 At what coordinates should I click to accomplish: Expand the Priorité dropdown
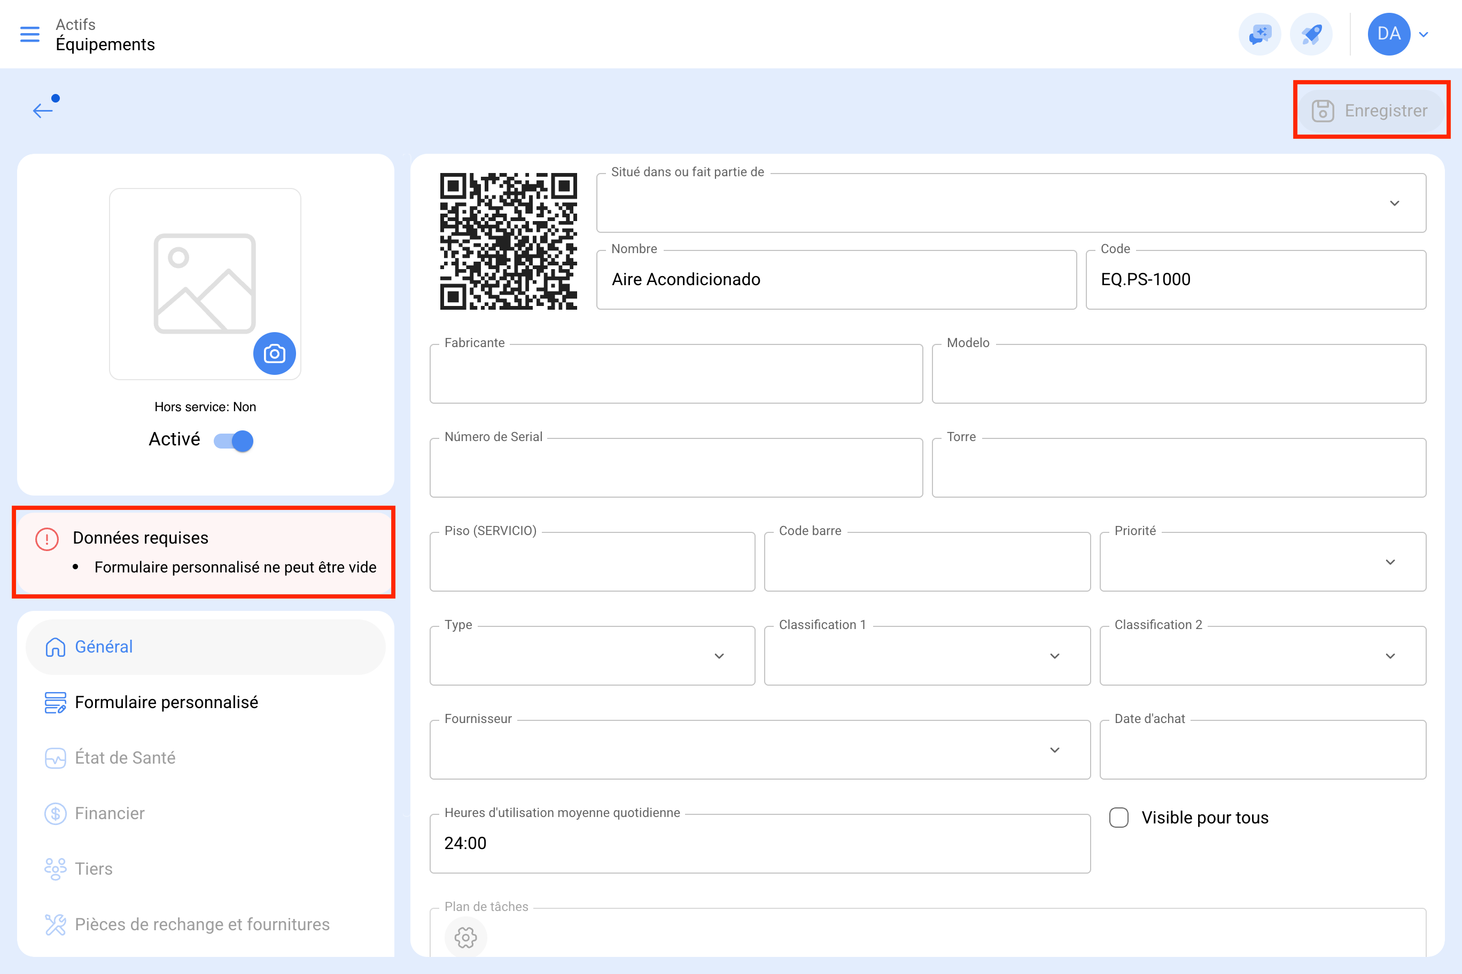tap(1263, 562)
